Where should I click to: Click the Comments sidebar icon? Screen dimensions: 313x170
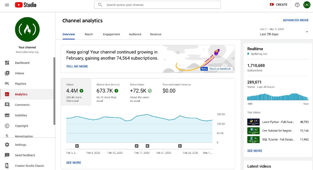7,105
